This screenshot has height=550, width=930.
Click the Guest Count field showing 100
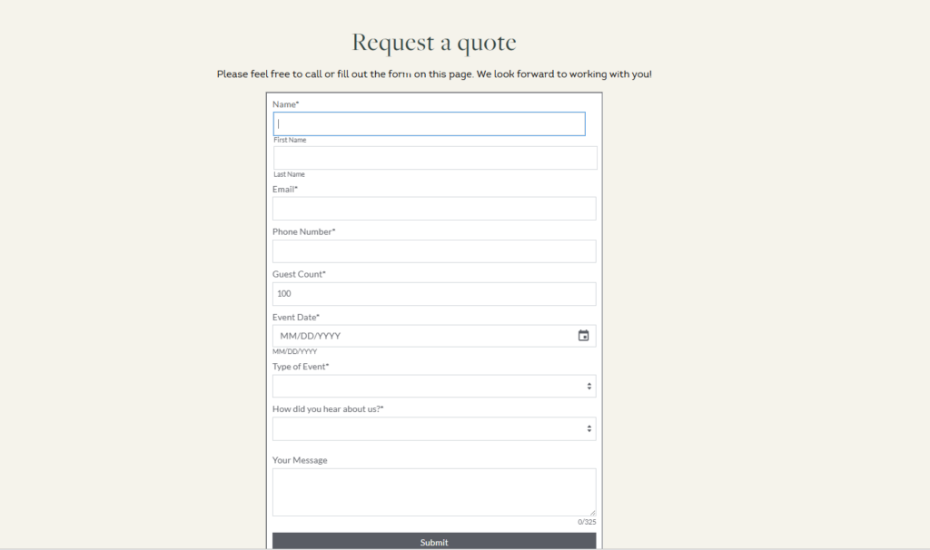tap(434, 293)
